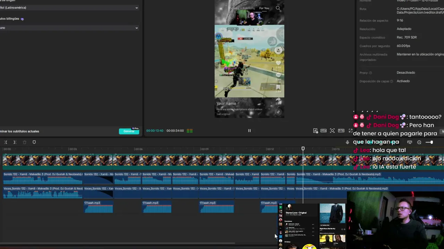Click the 00:09 mark on the timeline ruler
444x249 pixels.
[x=204, y=149]
